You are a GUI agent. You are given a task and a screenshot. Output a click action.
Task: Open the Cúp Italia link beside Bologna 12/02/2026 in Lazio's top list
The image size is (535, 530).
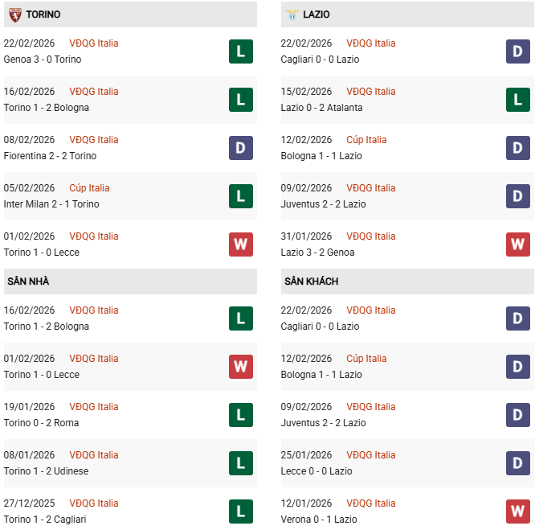click(x=366, y=140)
